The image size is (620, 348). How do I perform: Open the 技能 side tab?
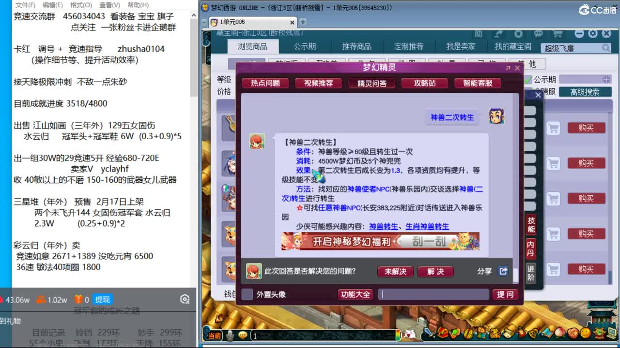click(x=531, y=225)
